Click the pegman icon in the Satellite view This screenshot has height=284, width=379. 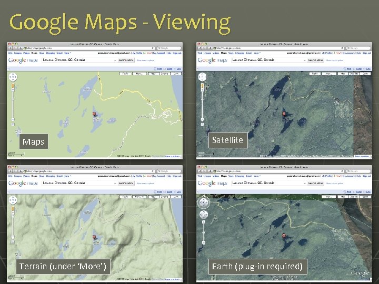tap(202, 86)
